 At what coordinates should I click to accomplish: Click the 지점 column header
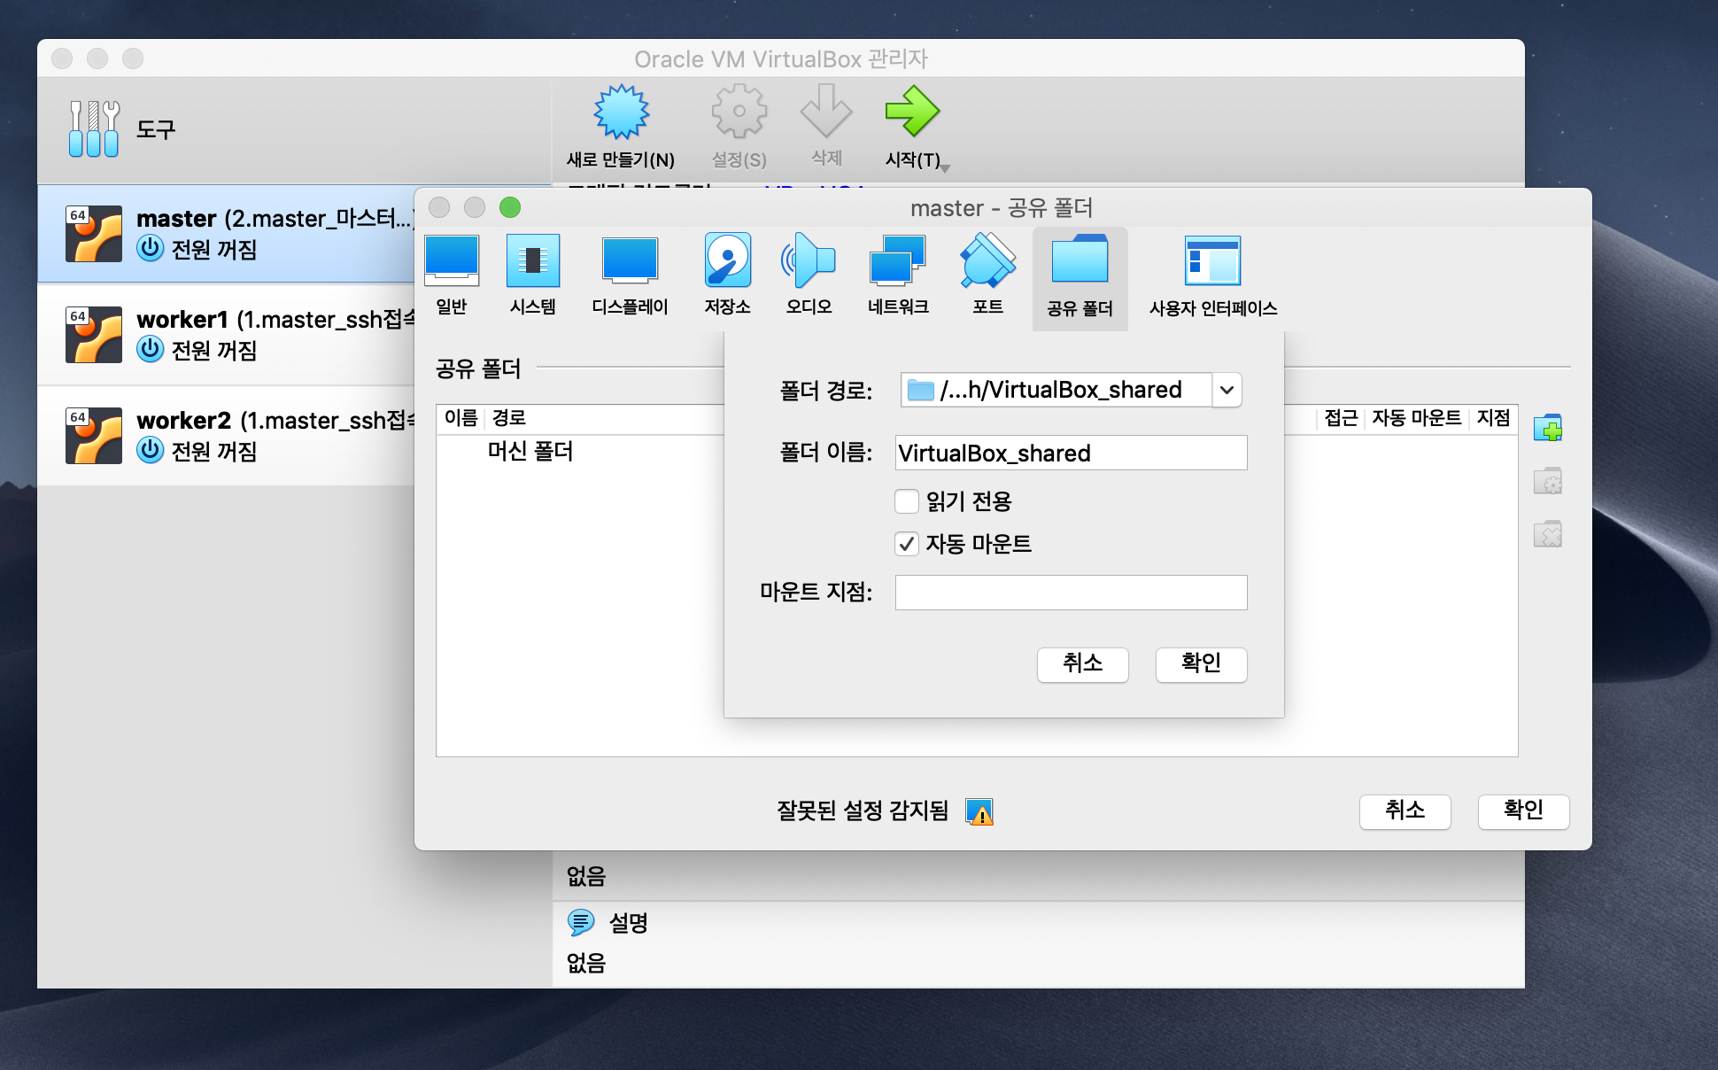pyautogui.click(x=1493, y=418)
